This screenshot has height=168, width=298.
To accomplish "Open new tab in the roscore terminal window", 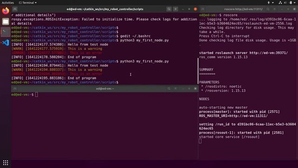I will coord(203,9).
